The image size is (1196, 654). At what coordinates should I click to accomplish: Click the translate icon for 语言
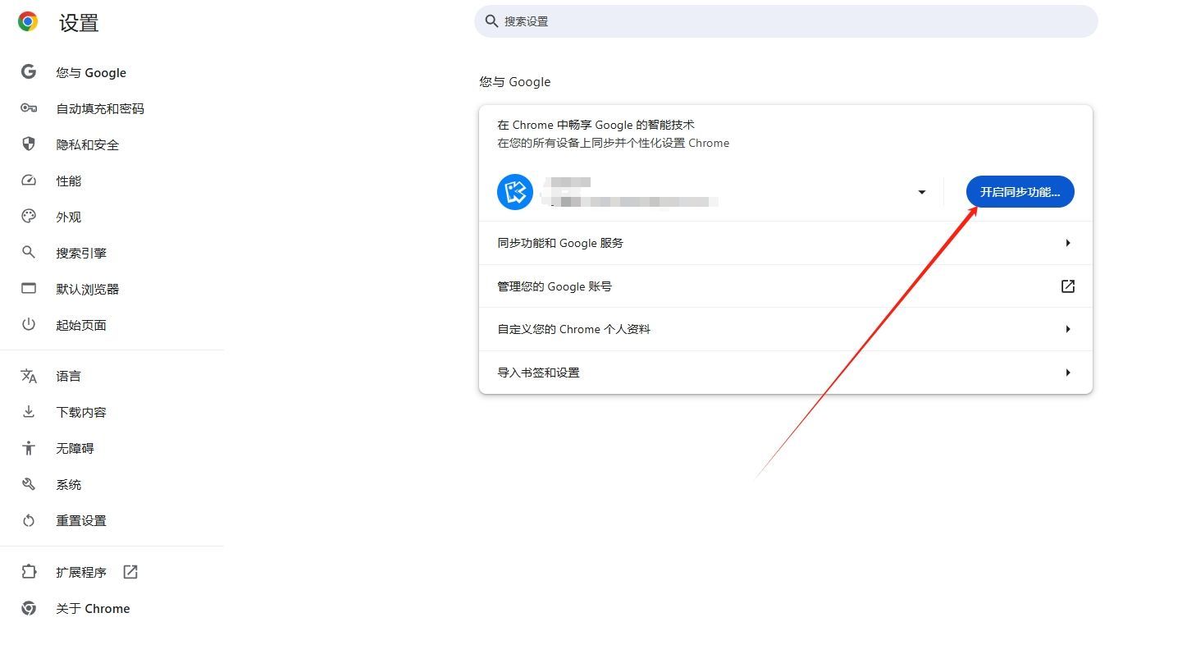point(29,376)
